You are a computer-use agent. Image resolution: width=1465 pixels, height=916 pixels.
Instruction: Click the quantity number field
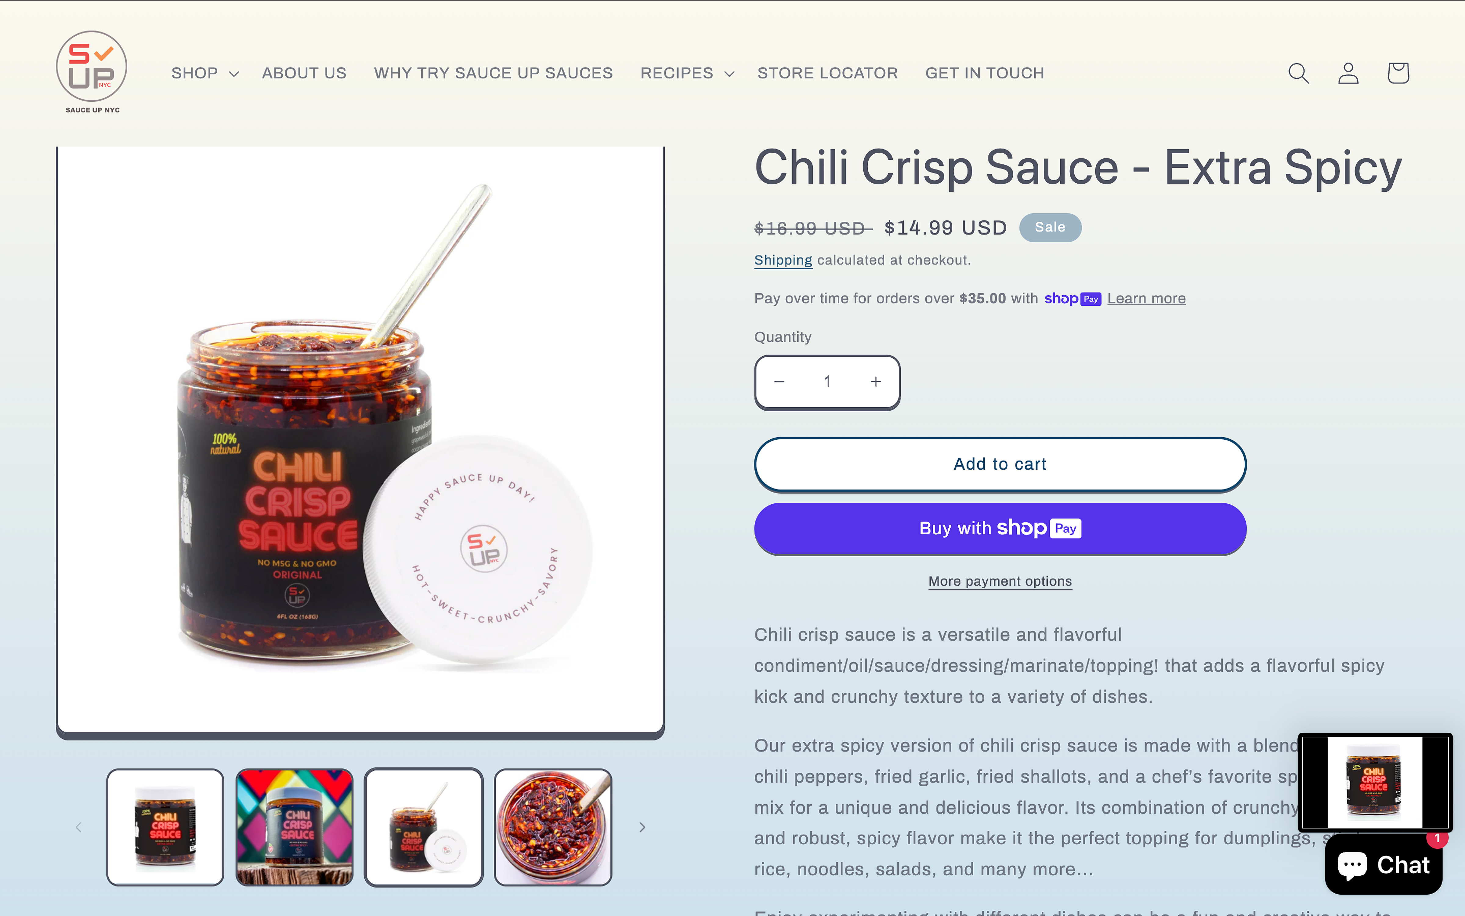(827, 382)
